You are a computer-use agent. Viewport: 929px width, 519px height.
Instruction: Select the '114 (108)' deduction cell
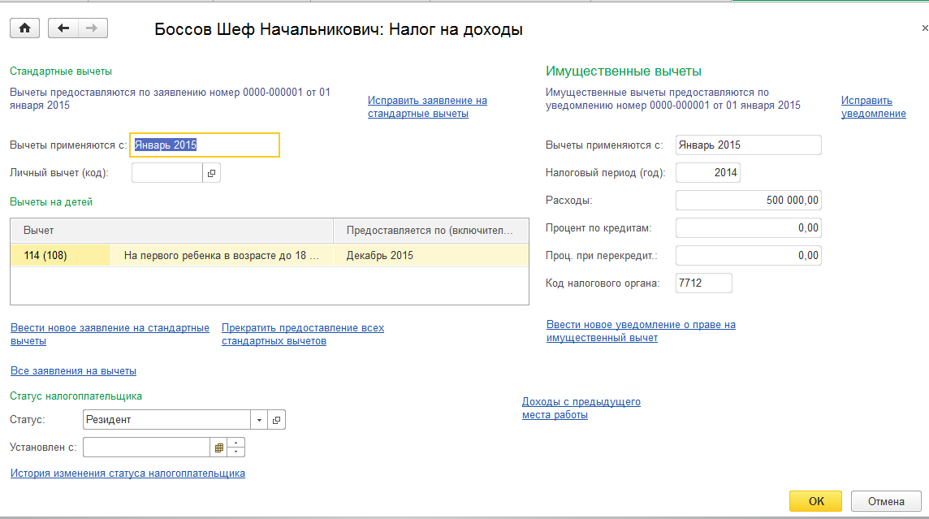point(60,255)
